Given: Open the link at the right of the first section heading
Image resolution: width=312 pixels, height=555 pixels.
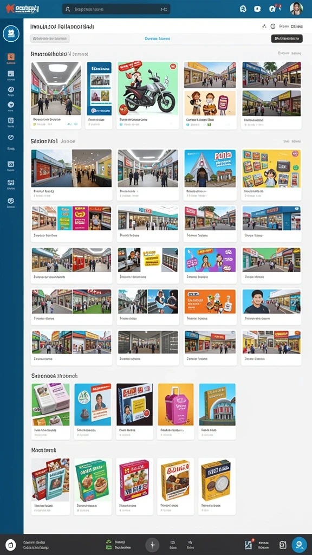Looking at the screenshot, I should point(289,54).
